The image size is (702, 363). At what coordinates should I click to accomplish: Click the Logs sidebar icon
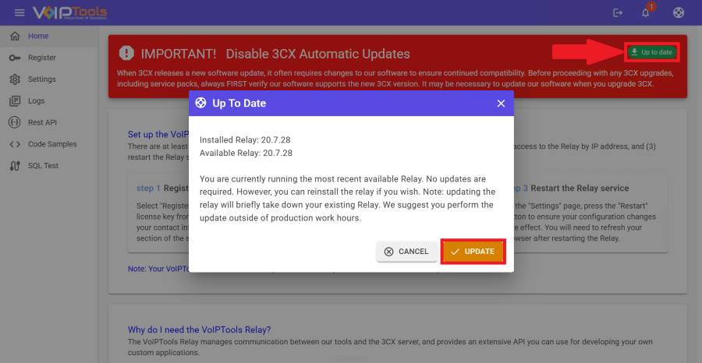[14, 100]
